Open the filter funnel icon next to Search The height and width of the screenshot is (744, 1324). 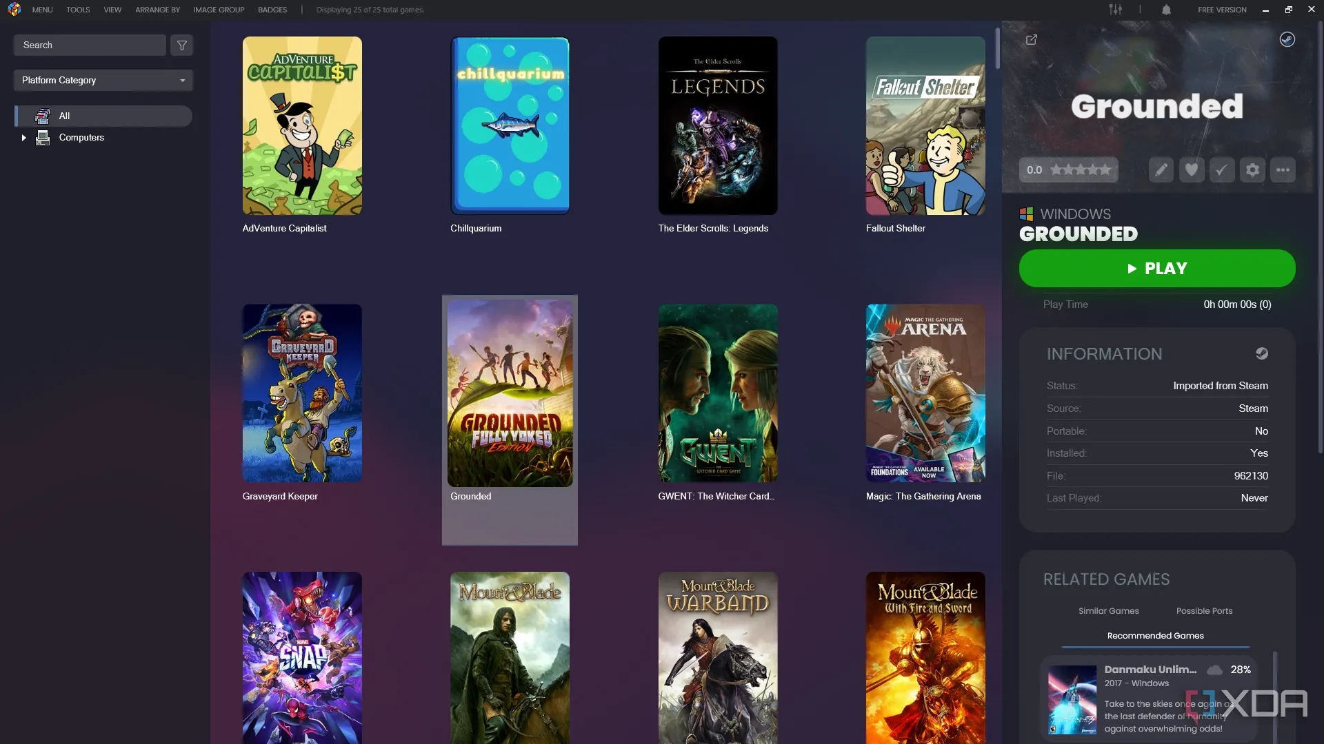[x=182, y=45]
